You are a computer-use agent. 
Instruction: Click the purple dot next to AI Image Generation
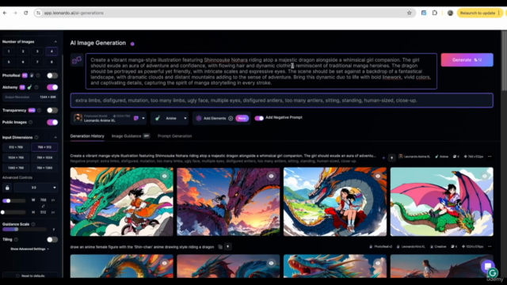132,44
